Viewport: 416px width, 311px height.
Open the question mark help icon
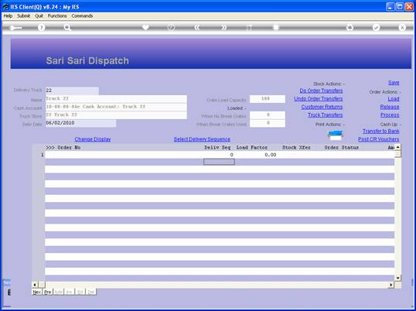pyautogui.click(x=41, y=28)
